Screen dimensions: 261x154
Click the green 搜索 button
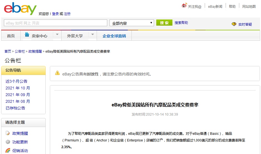[x=164, y=23]
